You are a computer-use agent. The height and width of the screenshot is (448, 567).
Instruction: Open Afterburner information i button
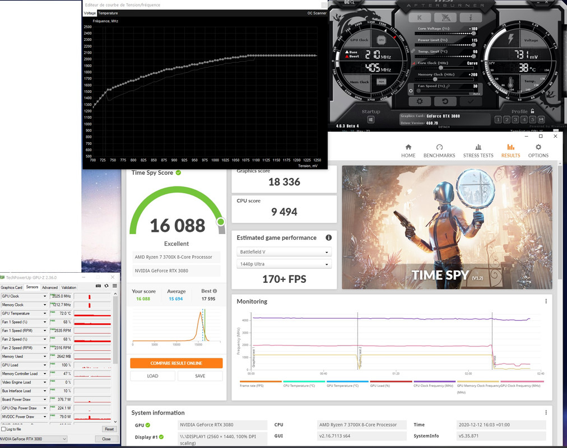[x=471, y=17]
